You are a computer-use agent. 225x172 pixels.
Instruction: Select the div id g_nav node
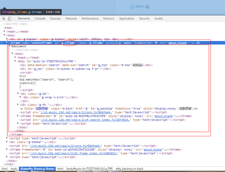click(x=65, y=69)
